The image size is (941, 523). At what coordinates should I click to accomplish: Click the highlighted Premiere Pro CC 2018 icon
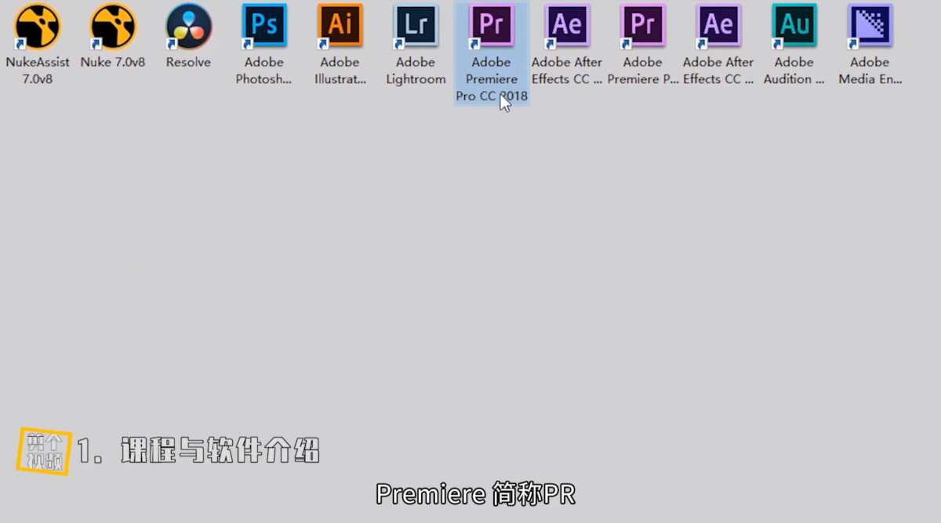[491, 27]
